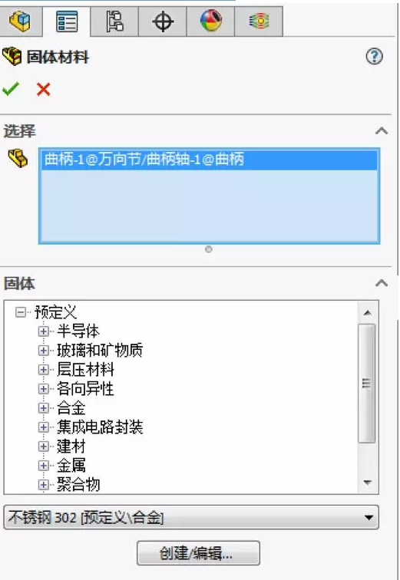Open the Flow Simulation analysis tab icon

[x=259, y=21]
